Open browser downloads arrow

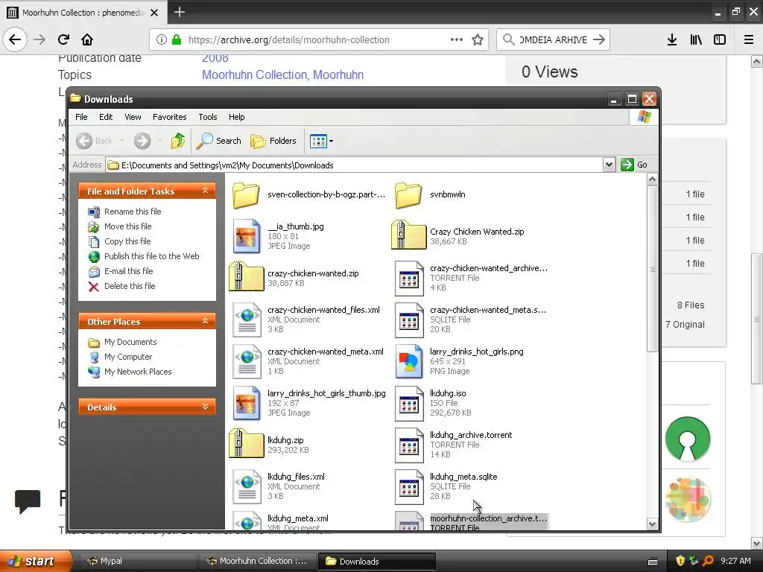(671, 40)
